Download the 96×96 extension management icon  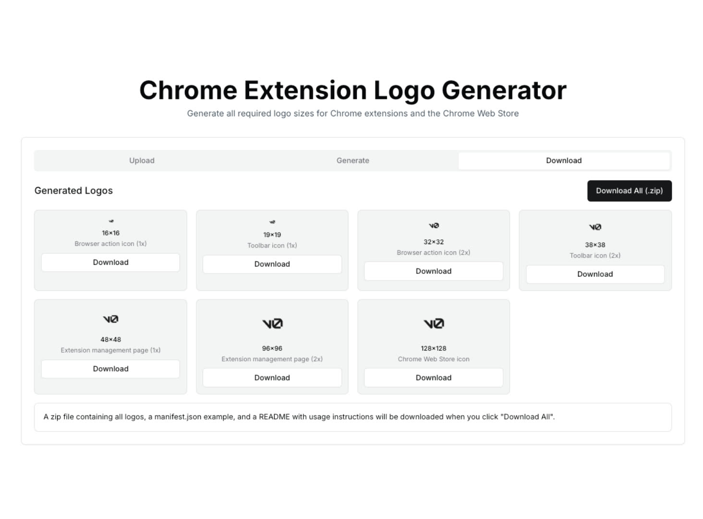pos(272,378)
